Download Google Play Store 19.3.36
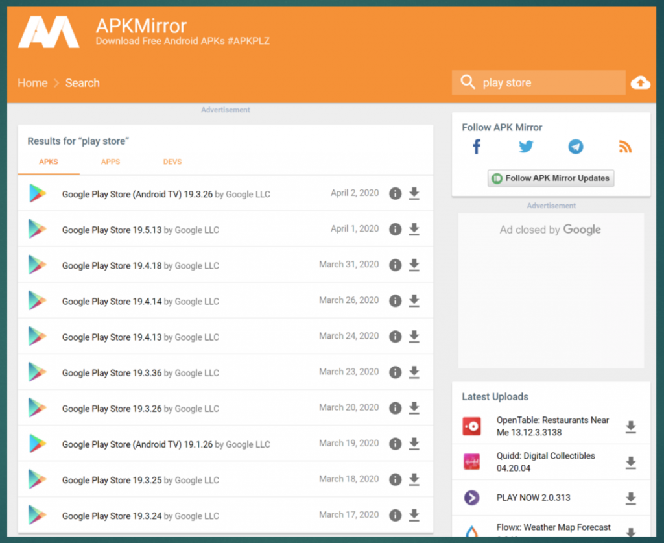The image size is (664, 543). click(414, 372)
